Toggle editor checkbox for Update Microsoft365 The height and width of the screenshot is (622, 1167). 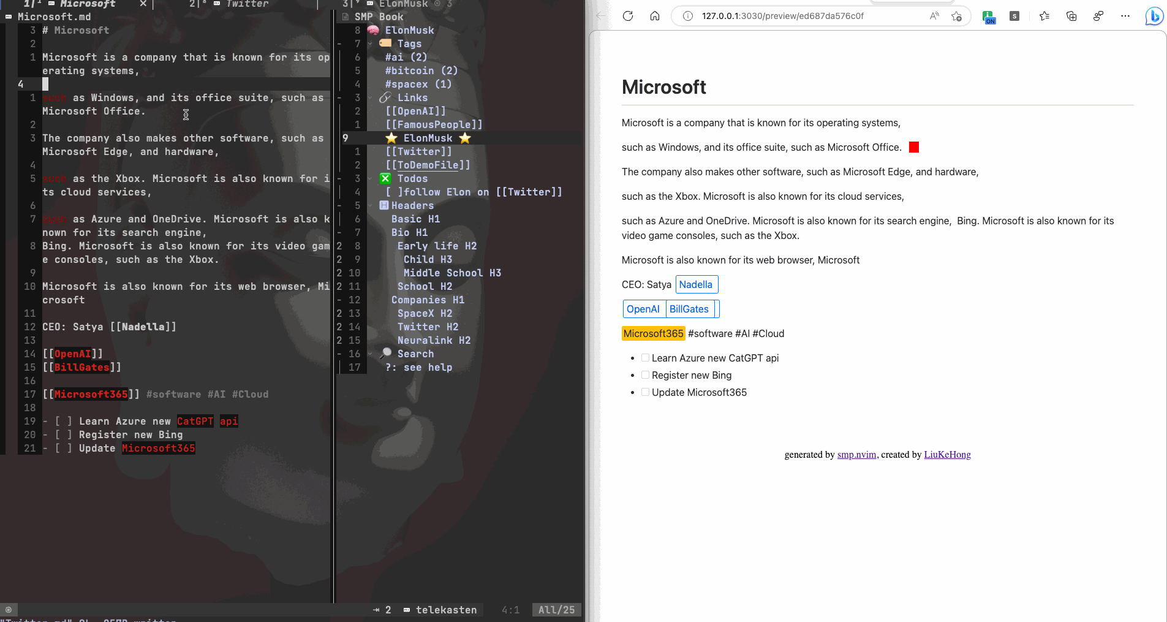(x=64, y=448)
